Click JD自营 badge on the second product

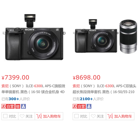pyautogui.click(x=79, y=106)
